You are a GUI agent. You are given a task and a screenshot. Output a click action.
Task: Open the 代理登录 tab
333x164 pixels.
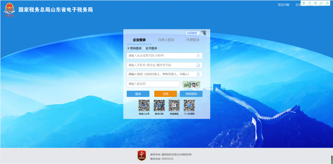pos(193,40)
